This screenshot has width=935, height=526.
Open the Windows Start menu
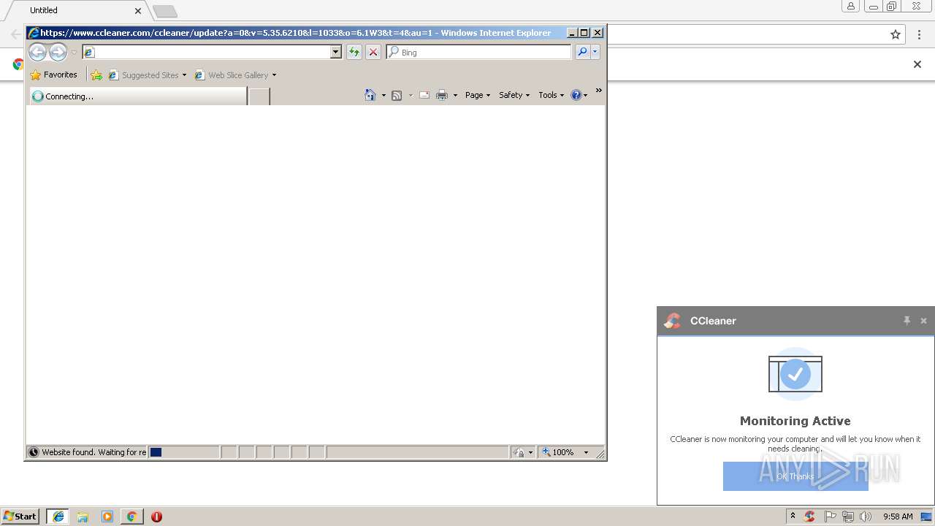(x=20, y=517)
